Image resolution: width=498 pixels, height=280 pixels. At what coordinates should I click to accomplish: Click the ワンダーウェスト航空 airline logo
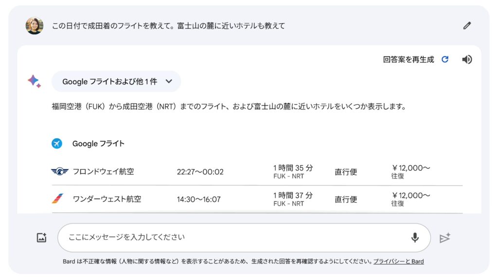pyautogui.click(x=57, y=199)
